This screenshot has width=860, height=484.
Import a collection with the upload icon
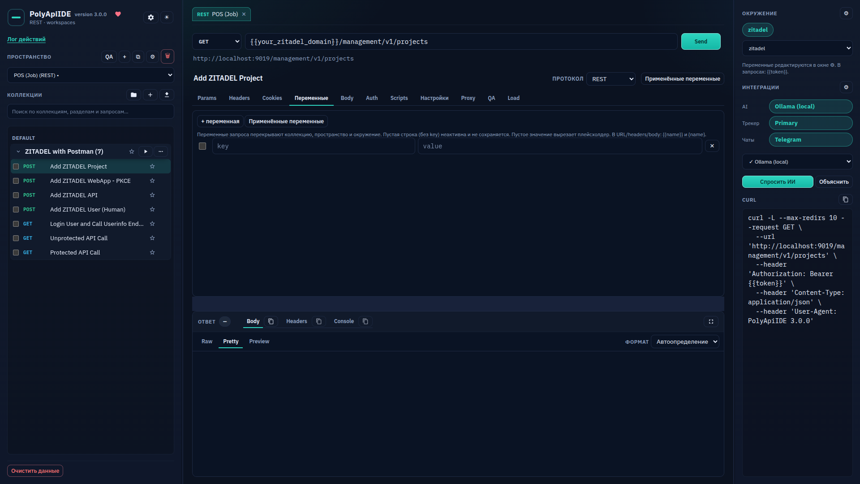tap(167, 95)
